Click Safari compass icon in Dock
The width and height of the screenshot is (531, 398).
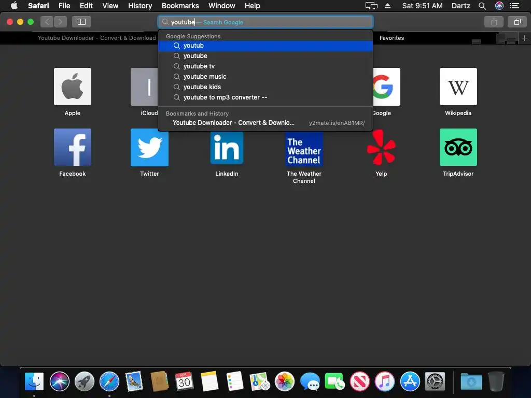[109, 381]
